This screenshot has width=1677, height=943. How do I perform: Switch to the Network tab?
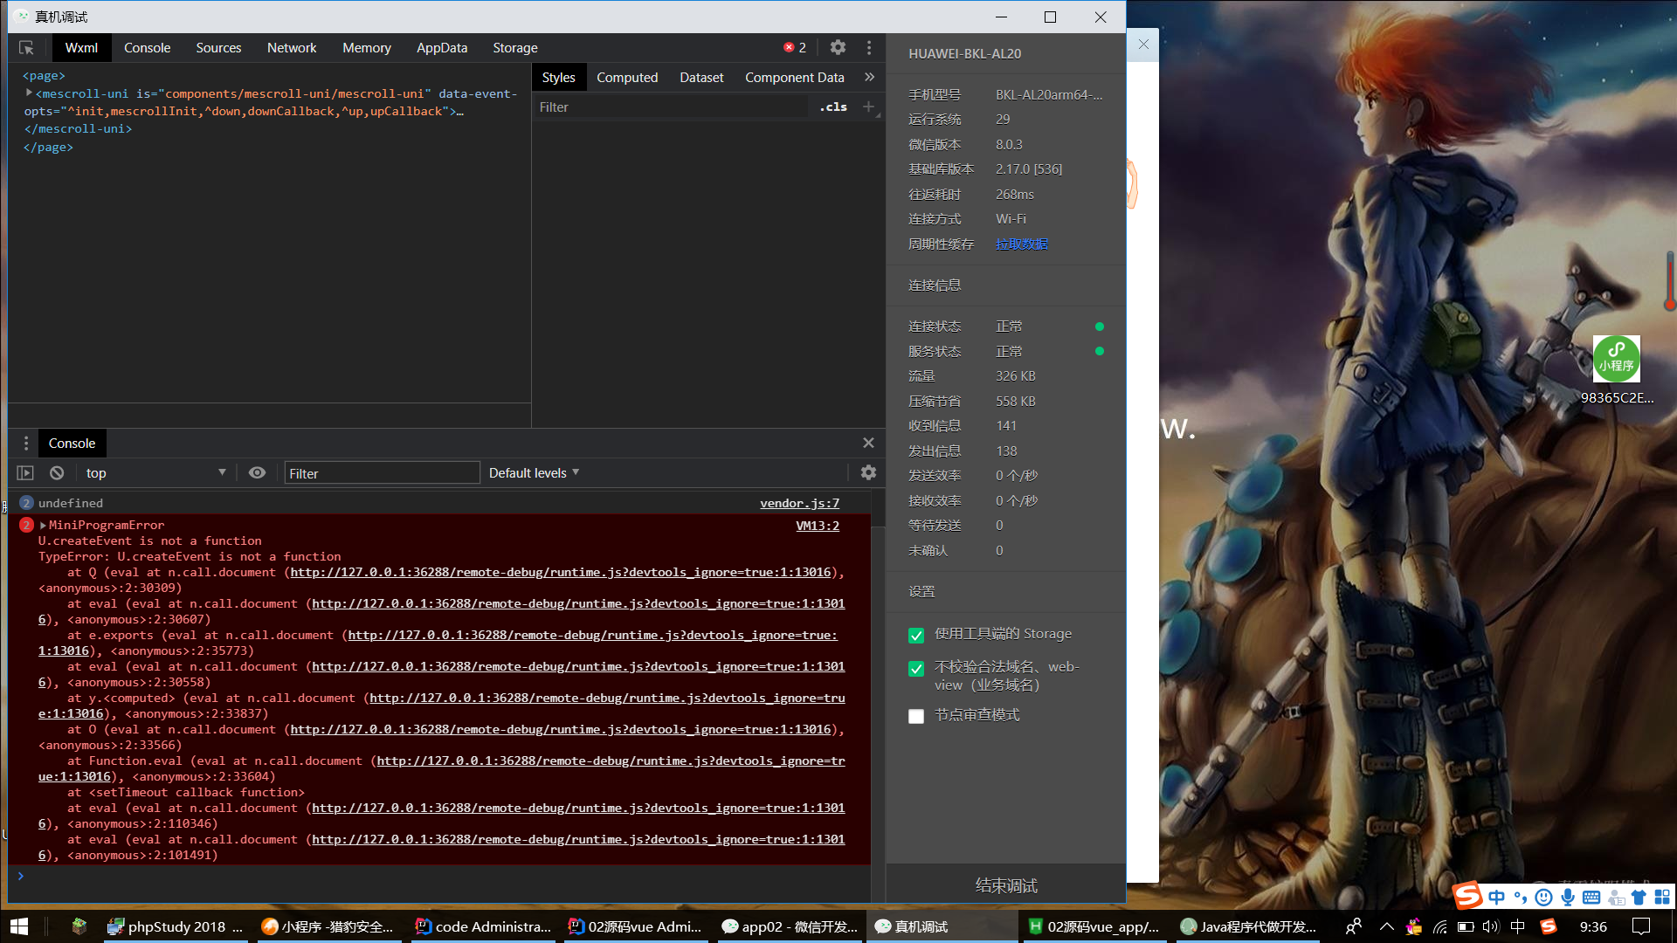point(292,48)
